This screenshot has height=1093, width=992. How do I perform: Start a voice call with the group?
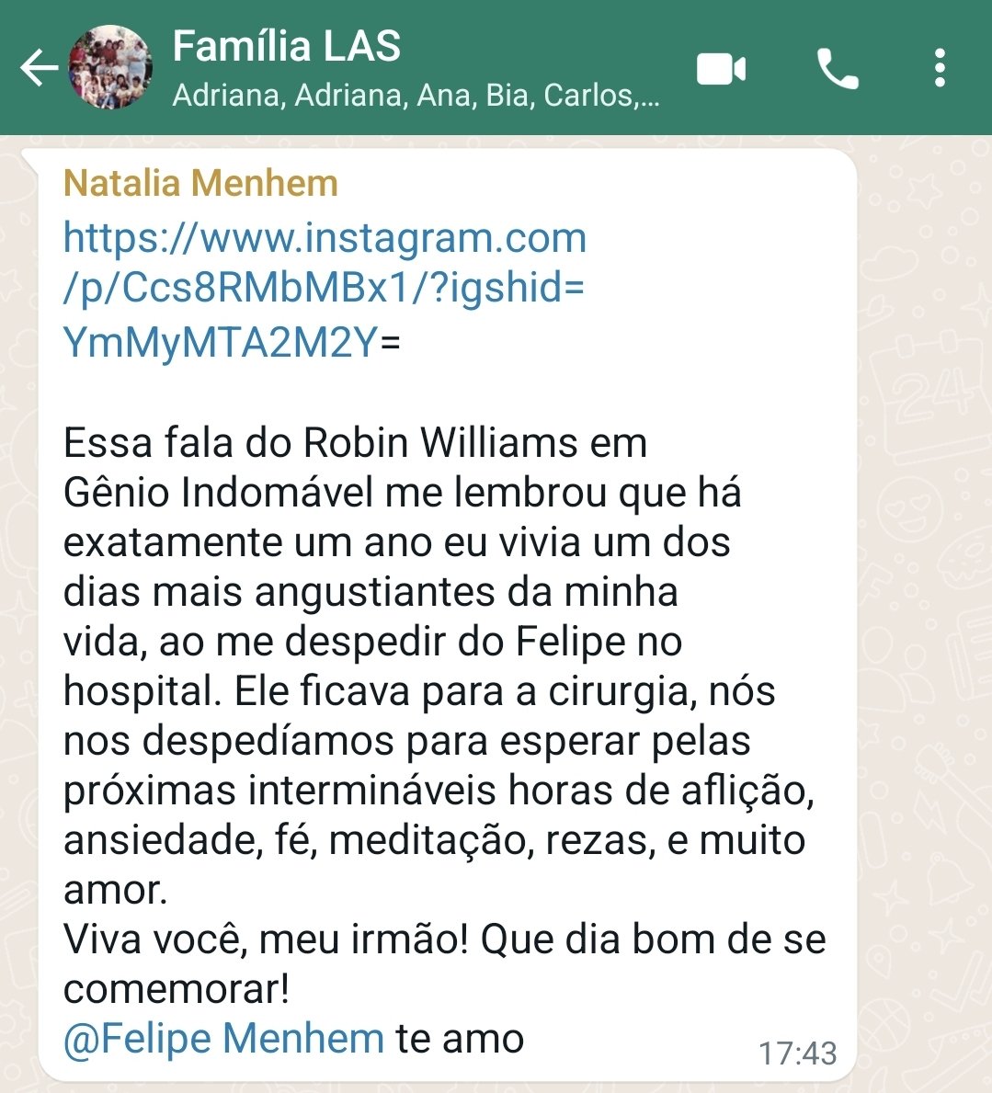click(x=838, y=68)
